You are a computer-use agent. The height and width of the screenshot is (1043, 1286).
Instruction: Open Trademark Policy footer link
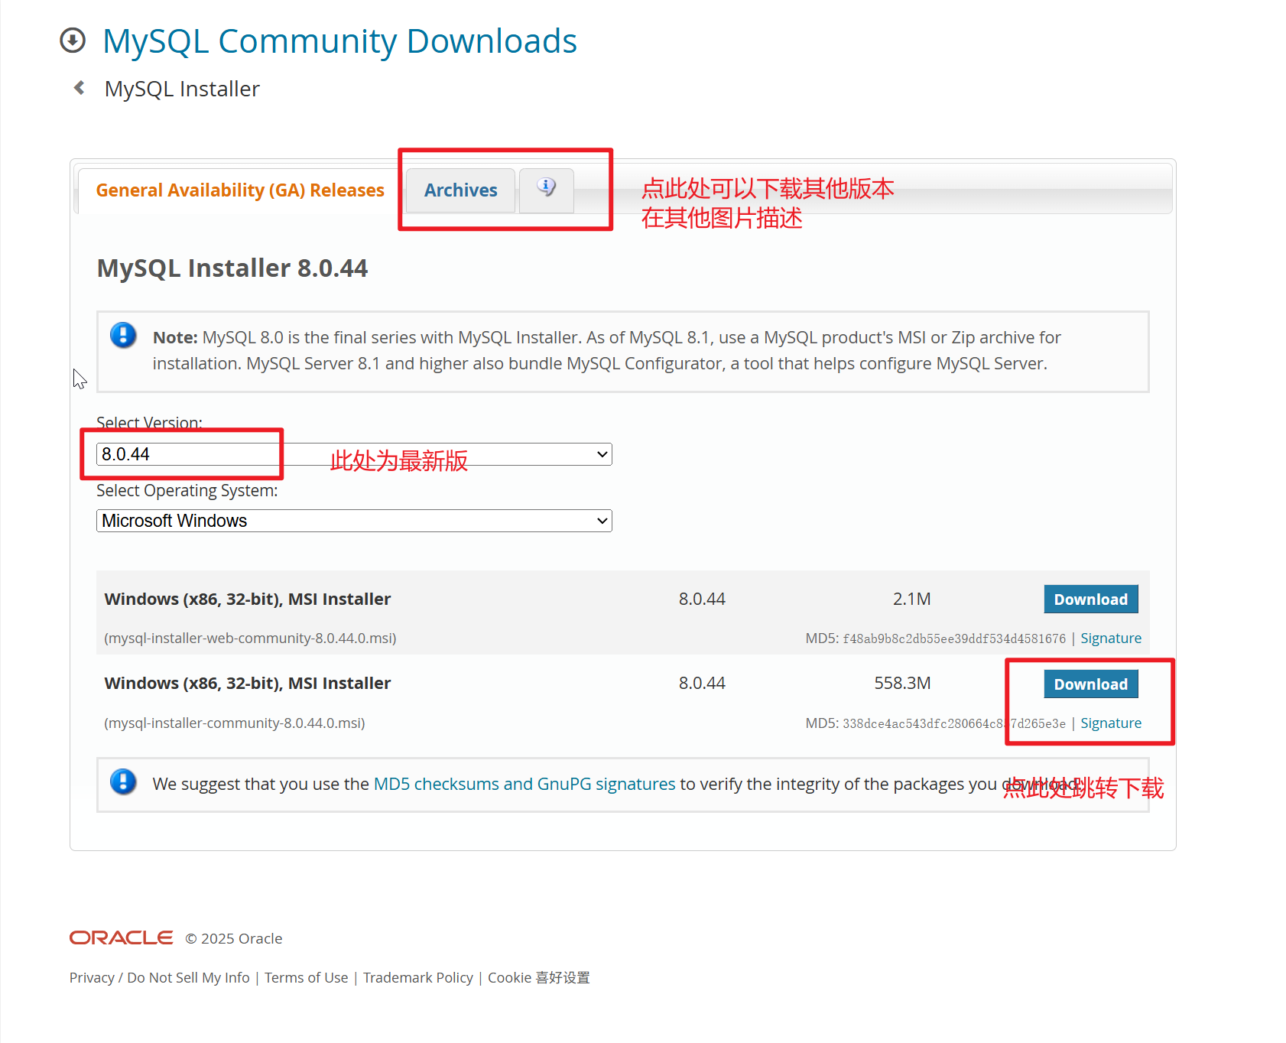(418, 977)
